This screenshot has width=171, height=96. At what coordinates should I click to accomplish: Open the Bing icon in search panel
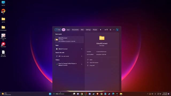117,30
